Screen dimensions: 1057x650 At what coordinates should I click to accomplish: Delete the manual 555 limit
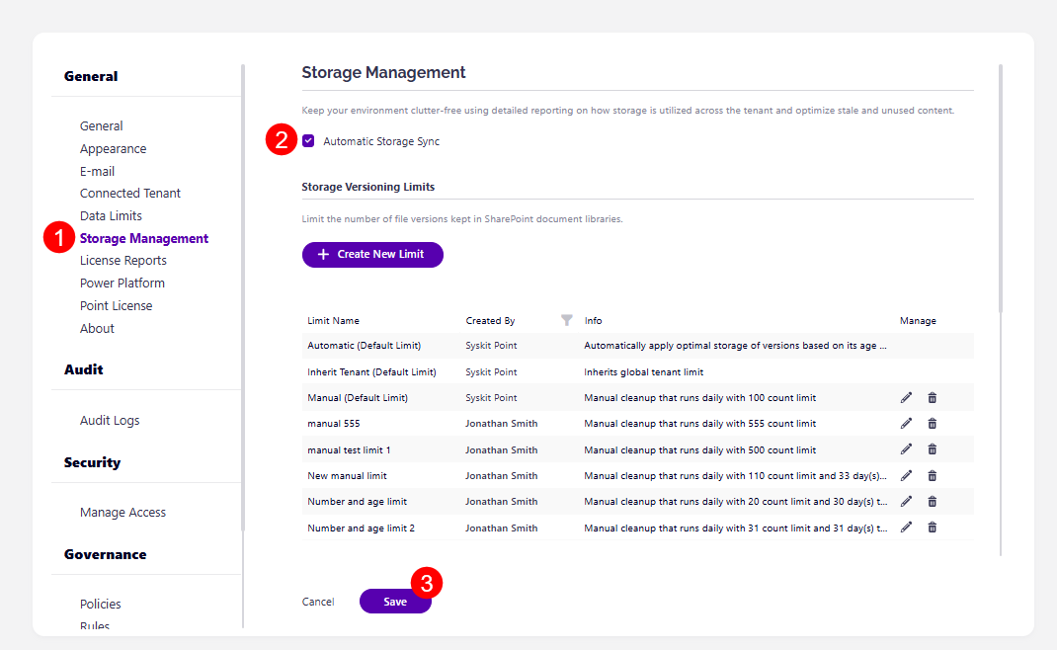coord(932,423)
